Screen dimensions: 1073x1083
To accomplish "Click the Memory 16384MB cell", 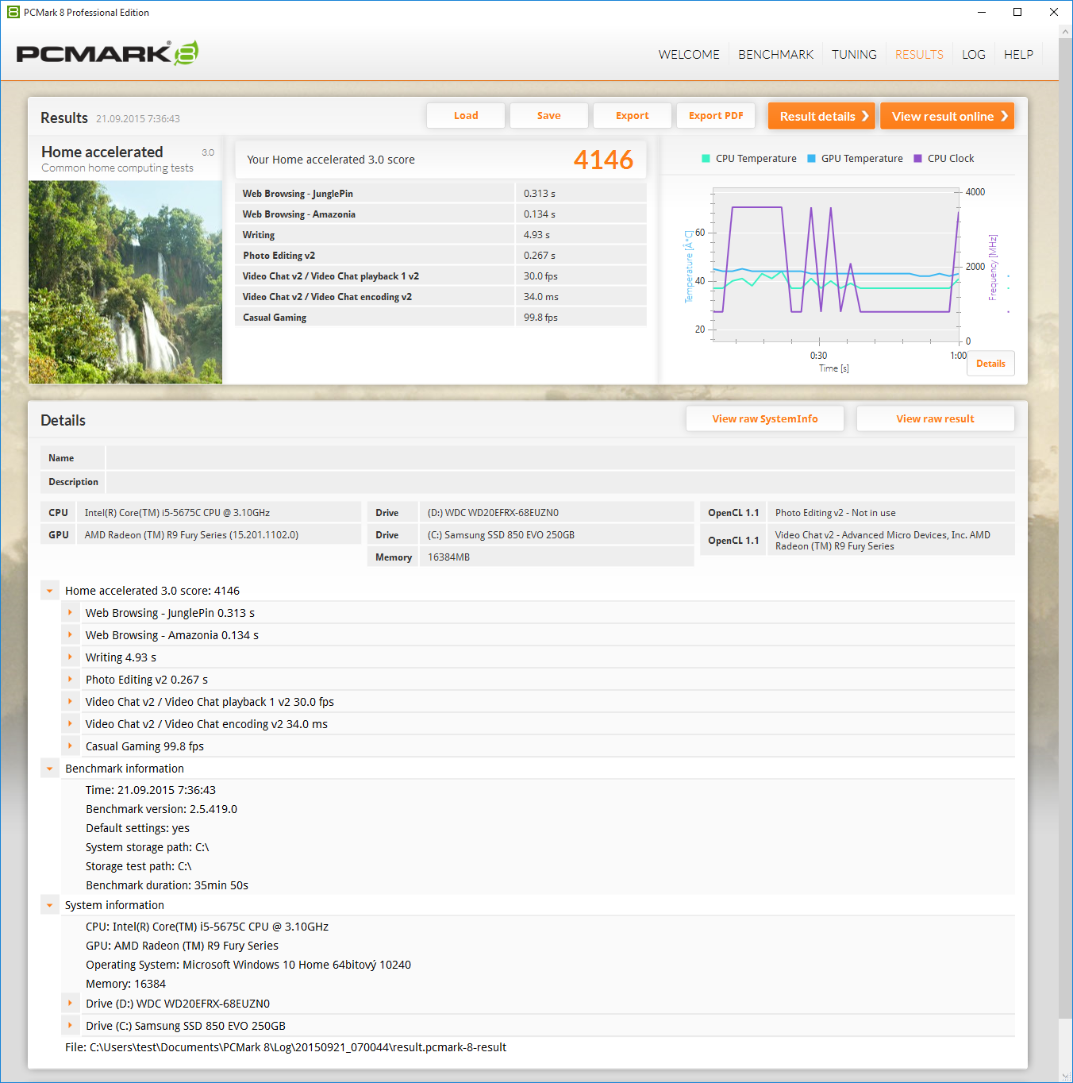I will point(556,557).
